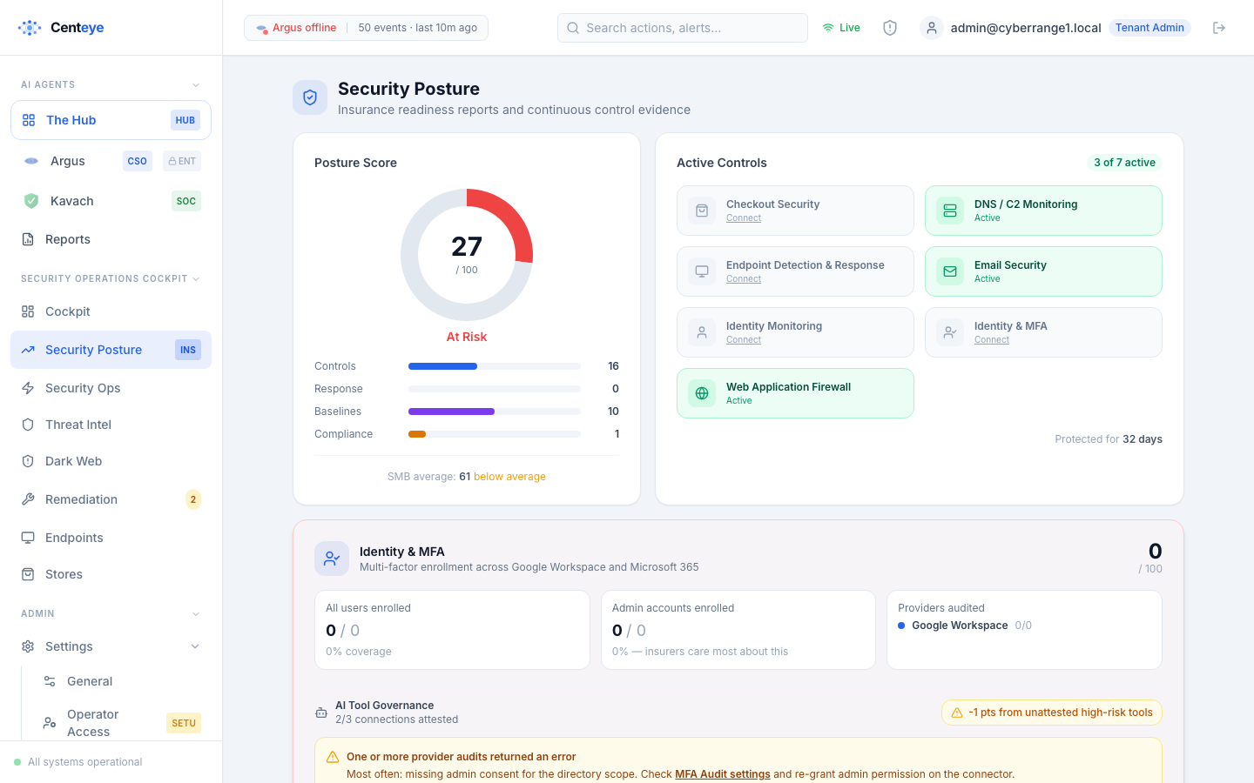Click the Remediation count badge '2'

(x=193, y=499)
